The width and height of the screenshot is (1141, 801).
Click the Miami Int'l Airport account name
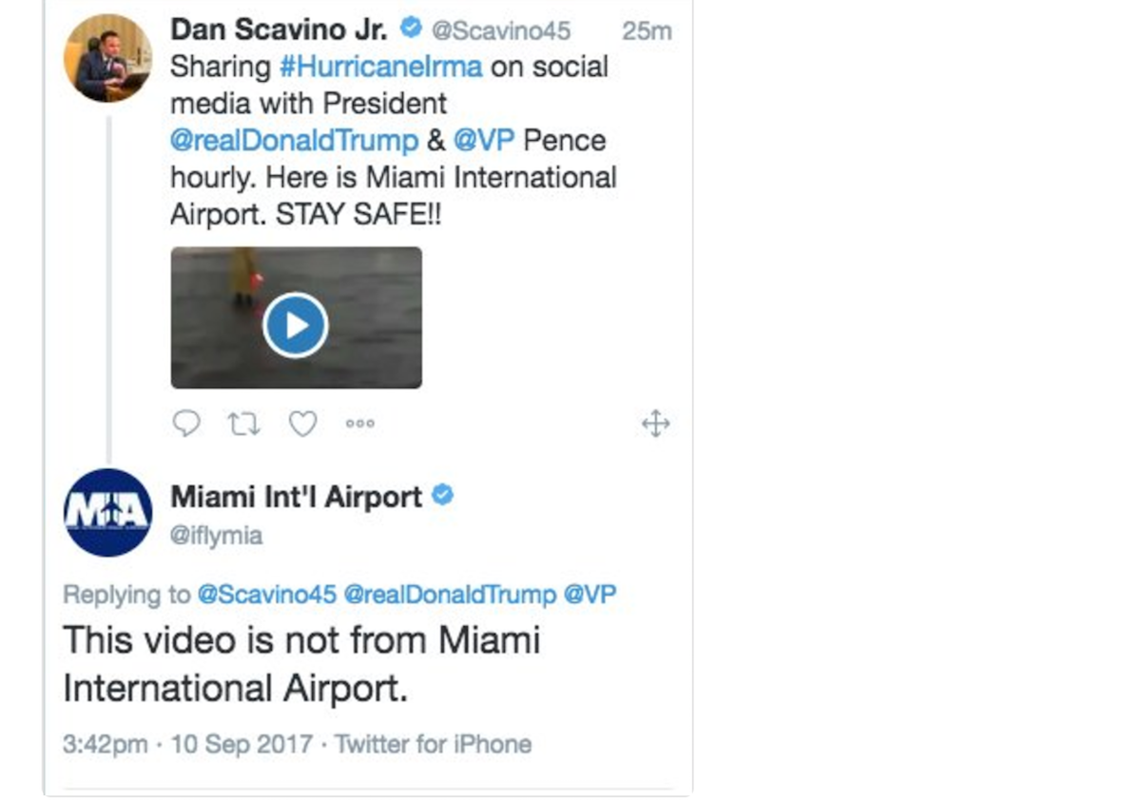[x=296, y=497]
